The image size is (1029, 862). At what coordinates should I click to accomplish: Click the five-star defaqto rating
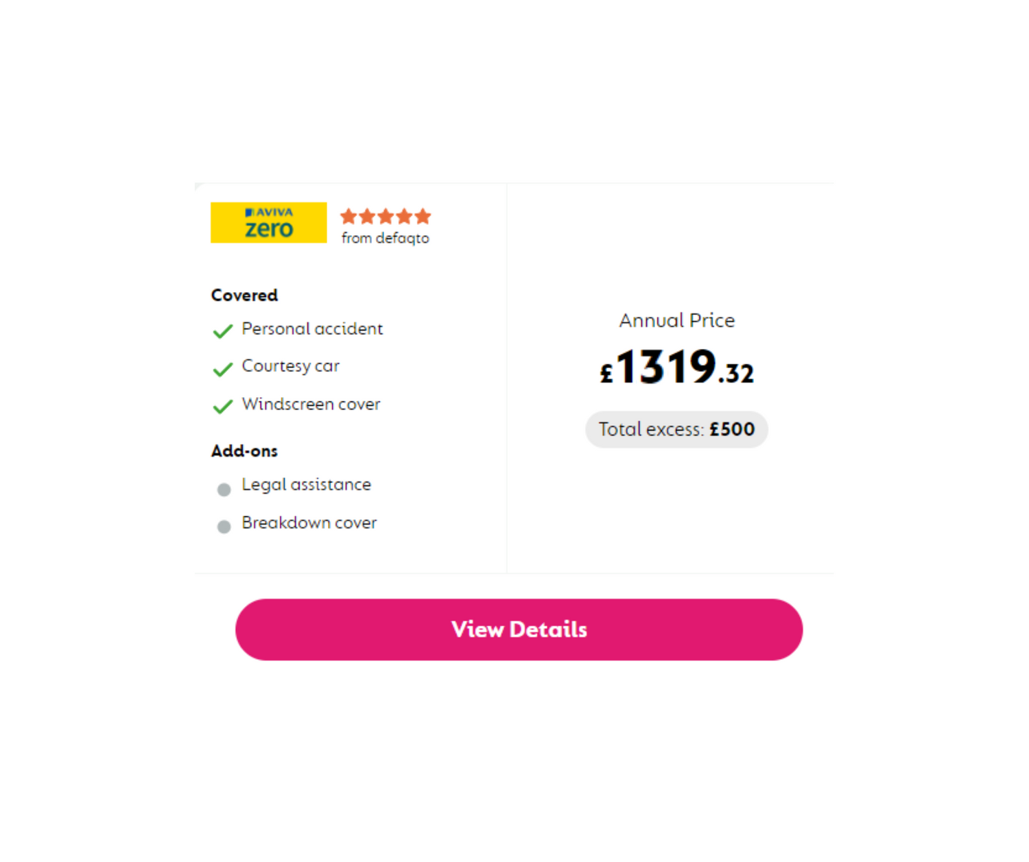click(x=386, y=217)
